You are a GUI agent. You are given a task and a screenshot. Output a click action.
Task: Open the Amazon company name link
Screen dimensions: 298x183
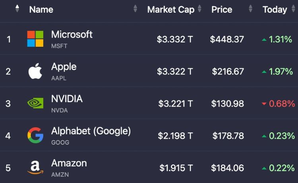pos(69,163)
